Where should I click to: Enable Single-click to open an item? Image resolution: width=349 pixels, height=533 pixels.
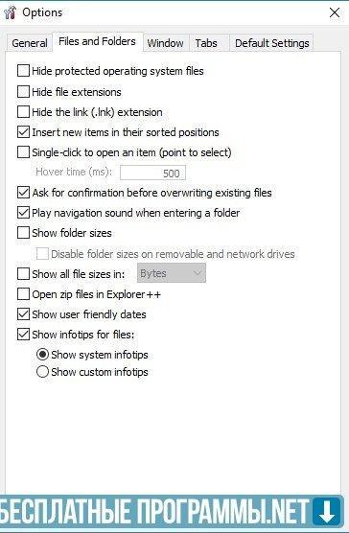coord(23,152)
